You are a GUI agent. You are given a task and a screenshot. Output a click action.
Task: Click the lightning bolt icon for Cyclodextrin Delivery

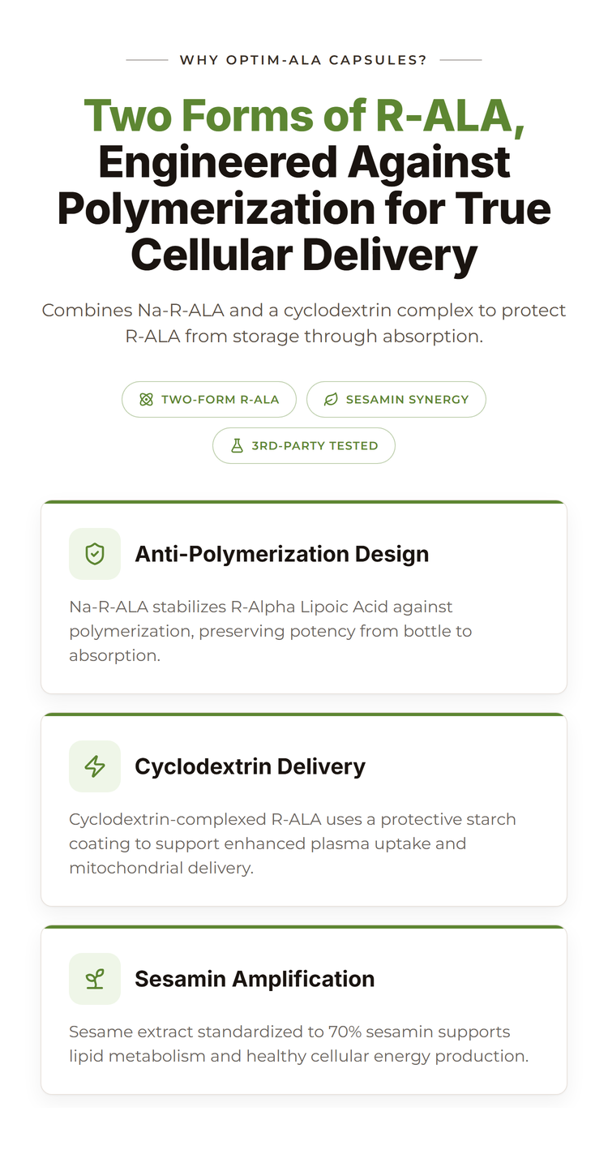[x=95, y=766]
